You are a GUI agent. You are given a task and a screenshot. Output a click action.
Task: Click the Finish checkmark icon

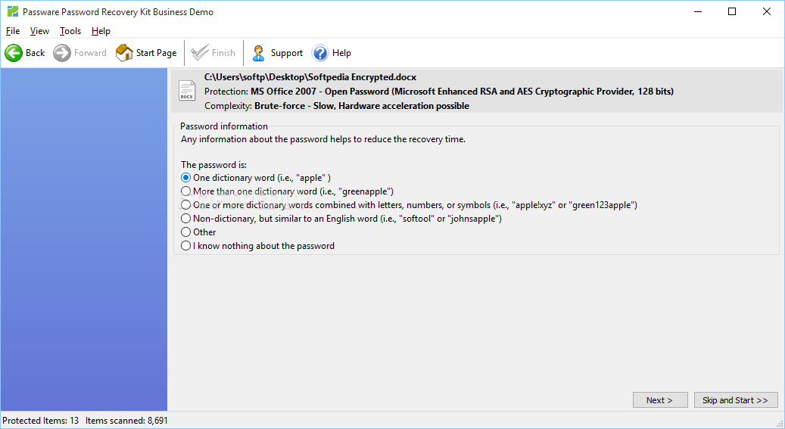[200, 52]
